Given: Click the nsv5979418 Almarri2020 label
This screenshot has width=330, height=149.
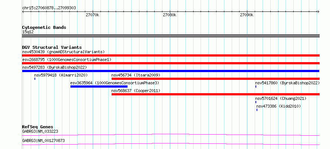Looking at the screenshot, I should 61,75.
